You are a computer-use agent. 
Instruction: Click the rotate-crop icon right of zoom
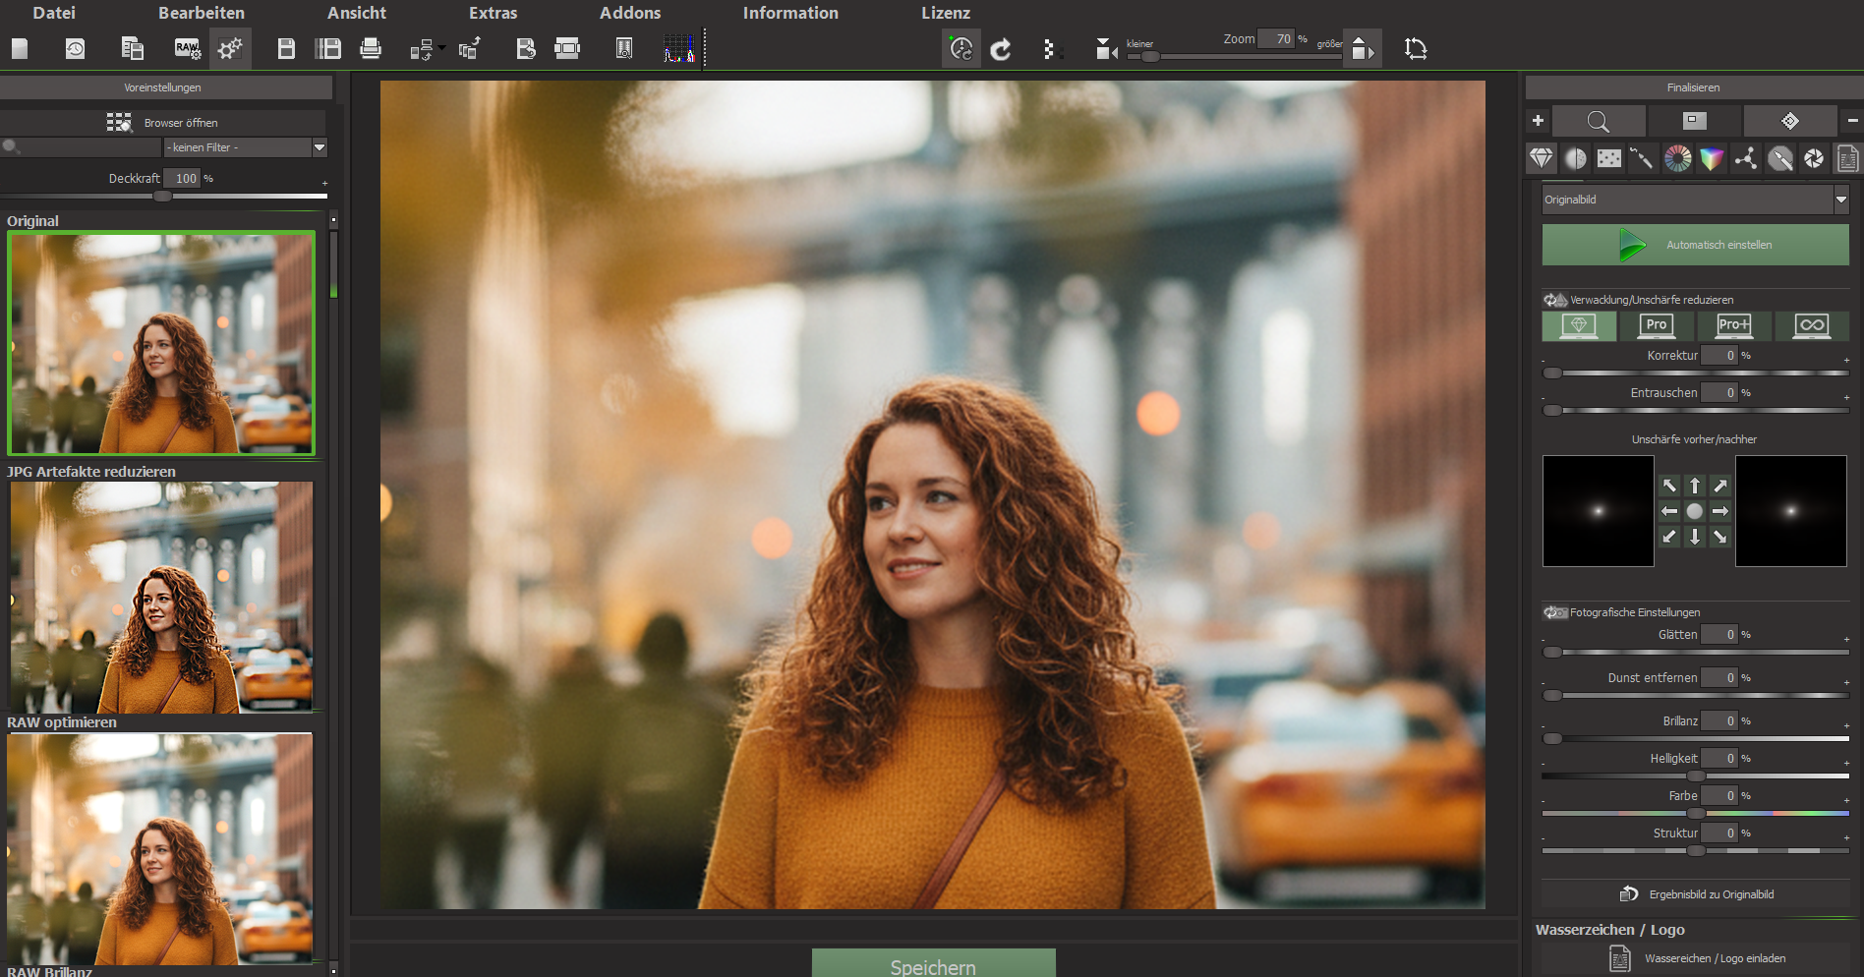1416,48
